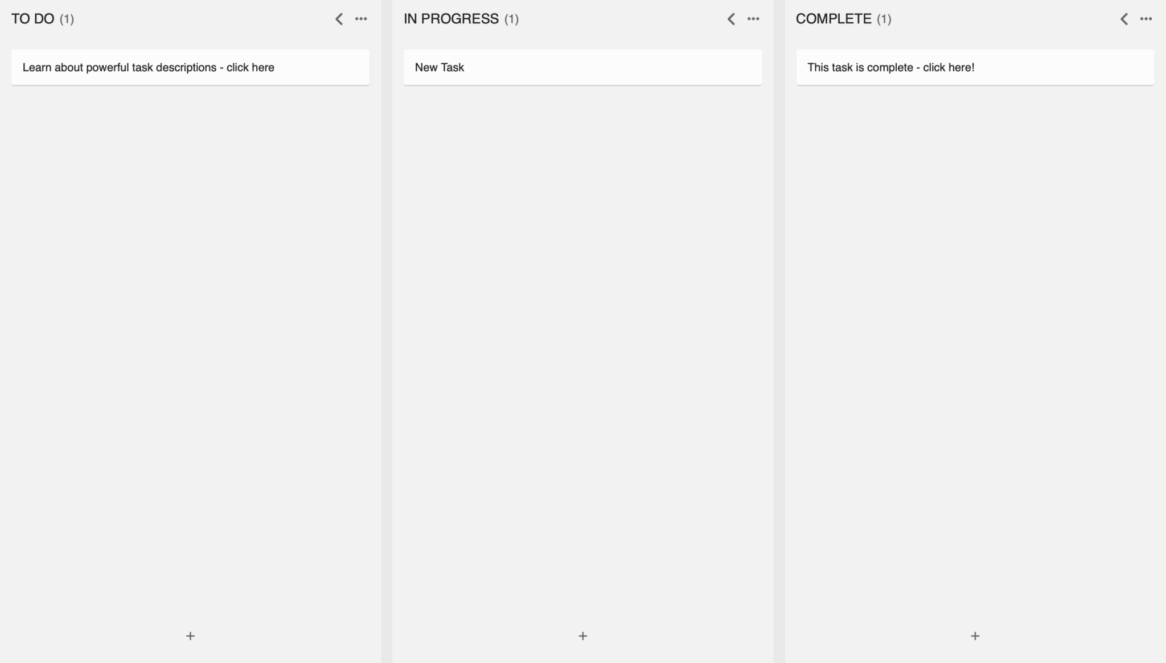Open the IN PROGRESS column's ellipsis menu
1166x663 pixels.
tap(753, 19)
